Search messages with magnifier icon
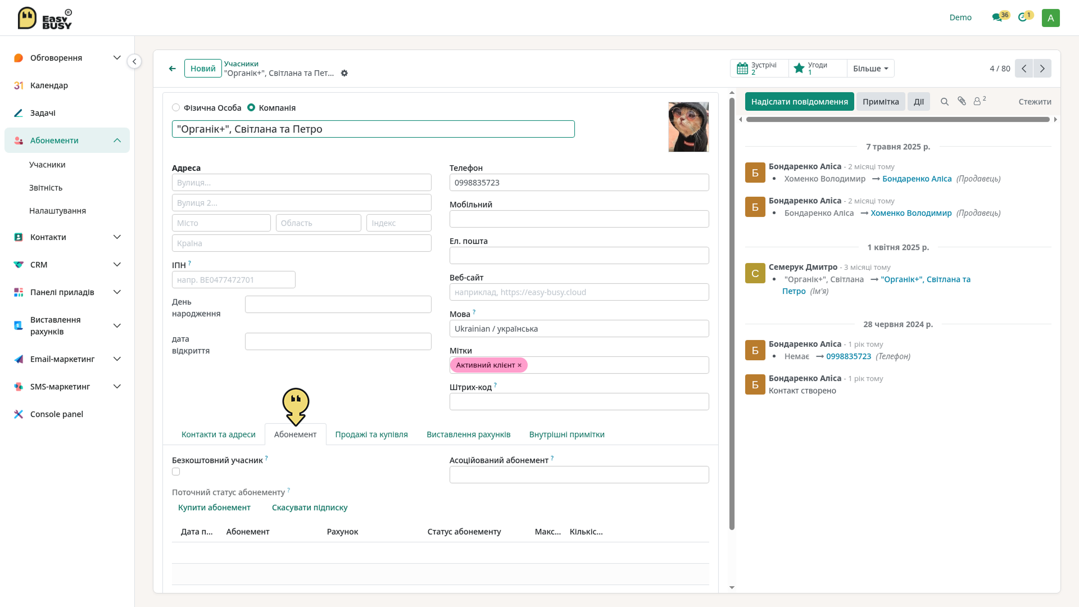1079x607 pixels. coord(945,102)
